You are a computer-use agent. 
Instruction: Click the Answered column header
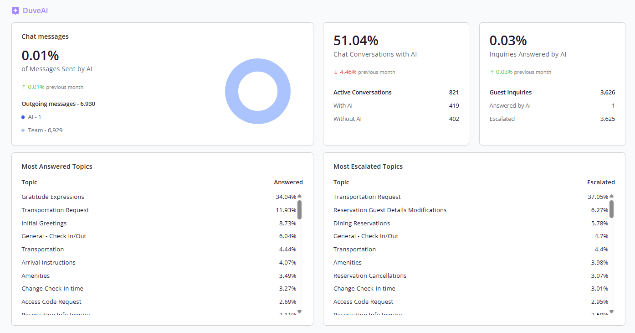tap(288, 182)
